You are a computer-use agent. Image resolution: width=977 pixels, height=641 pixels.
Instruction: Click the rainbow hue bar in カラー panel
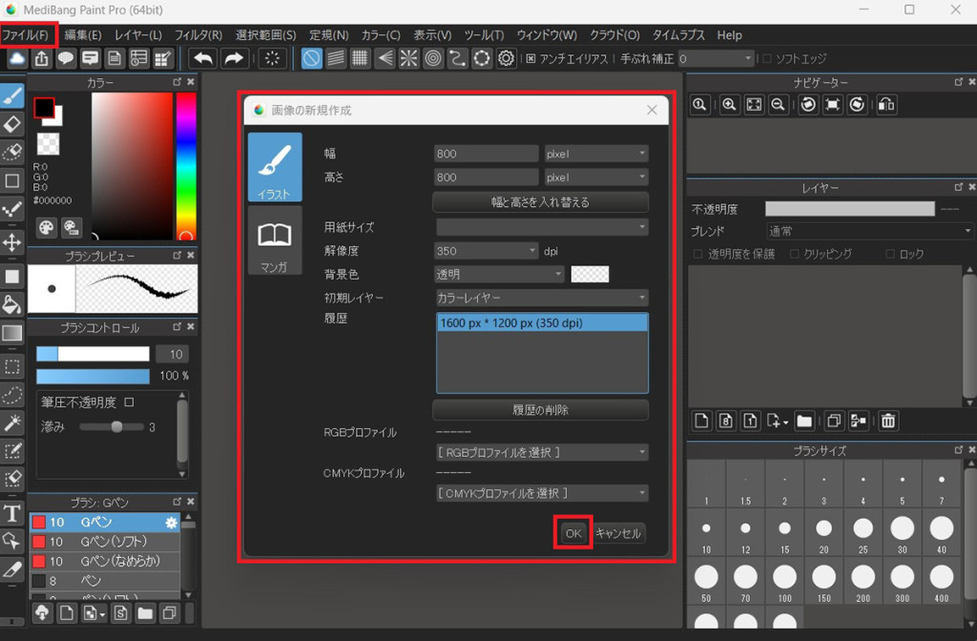click(186, 166)
